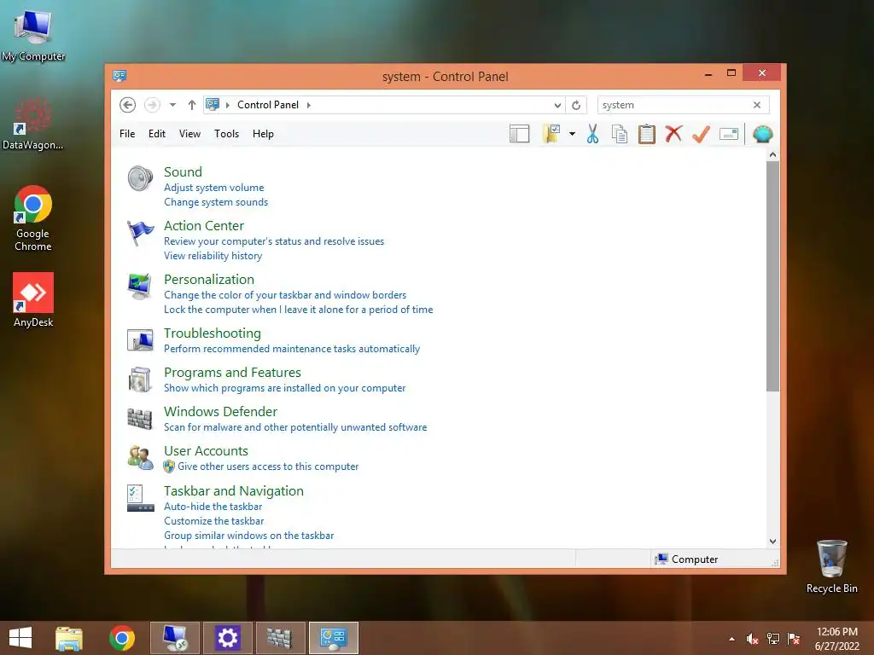This screenshot has width=874, height=655.
Task: Select the Recycle Bin desktop icon
Action: pos(831,566)
